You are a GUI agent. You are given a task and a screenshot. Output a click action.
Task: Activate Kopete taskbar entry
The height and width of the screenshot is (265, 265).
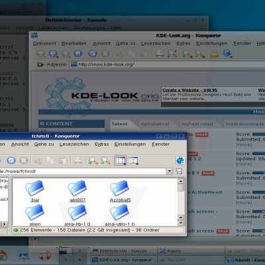click(191, 251)
